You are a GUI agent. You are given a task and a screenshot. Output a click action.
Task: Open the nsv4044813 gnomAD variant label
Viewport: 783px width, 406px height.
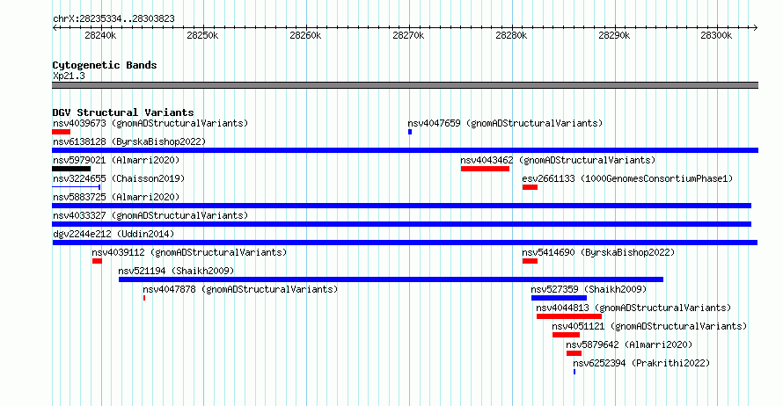click(633, 308)
